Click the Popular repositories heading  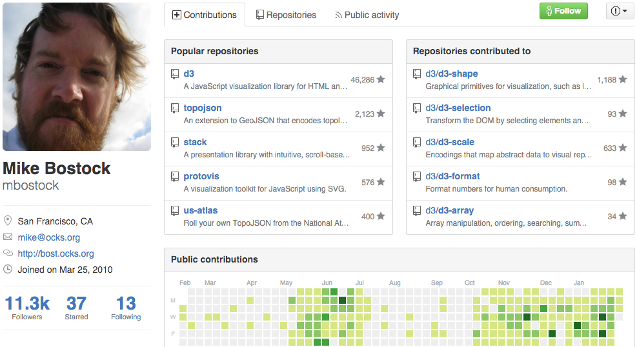click(x=214, y=51)
